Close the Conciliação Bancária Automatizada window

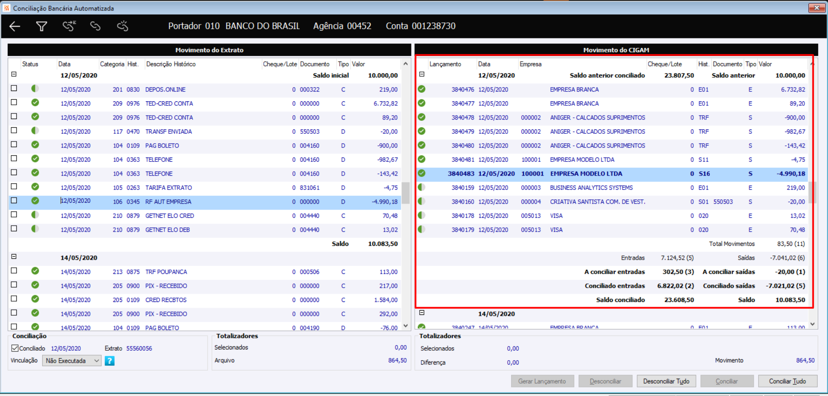[x=817, y=8]
